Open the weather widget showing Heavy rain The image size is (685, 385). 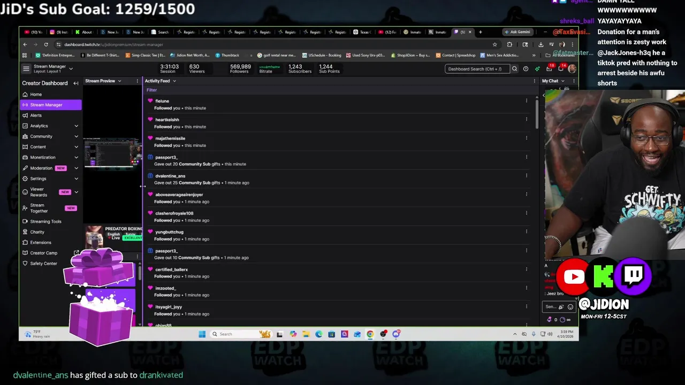click(39, 334)
